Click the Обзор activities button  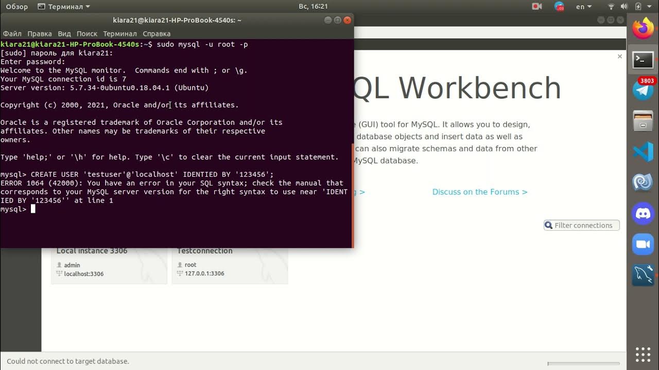click(16, 7)
